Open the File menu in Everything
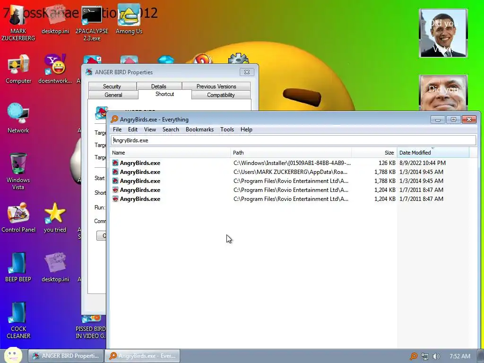This screenshot has width=484, height=363. (117, 130)
